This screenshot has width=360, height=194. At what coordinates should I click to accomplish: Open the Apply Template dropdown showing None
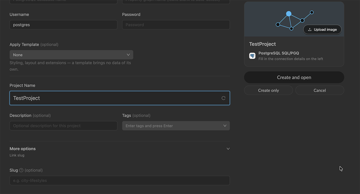click(x=71, y=55)
